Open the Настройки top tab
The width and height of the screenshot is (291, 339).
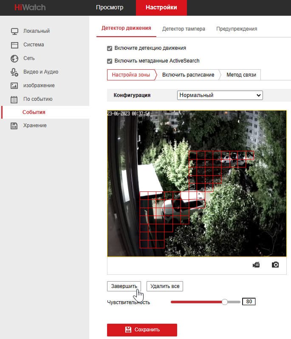(161, 8)
